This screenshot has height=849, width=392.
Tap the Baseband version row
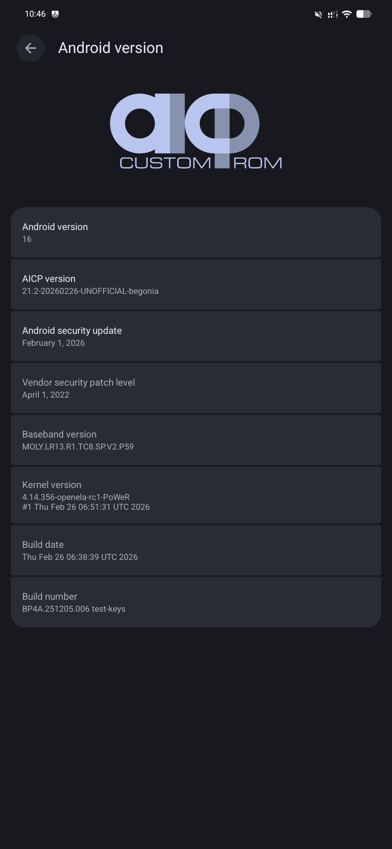[196, 440]
